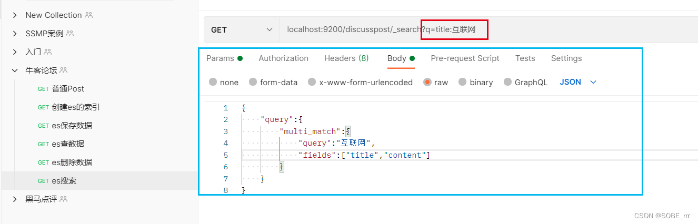Click the people icon next to 牛客论坛
Viewport: 698px width, 224px height.
[x=64, y=70]
